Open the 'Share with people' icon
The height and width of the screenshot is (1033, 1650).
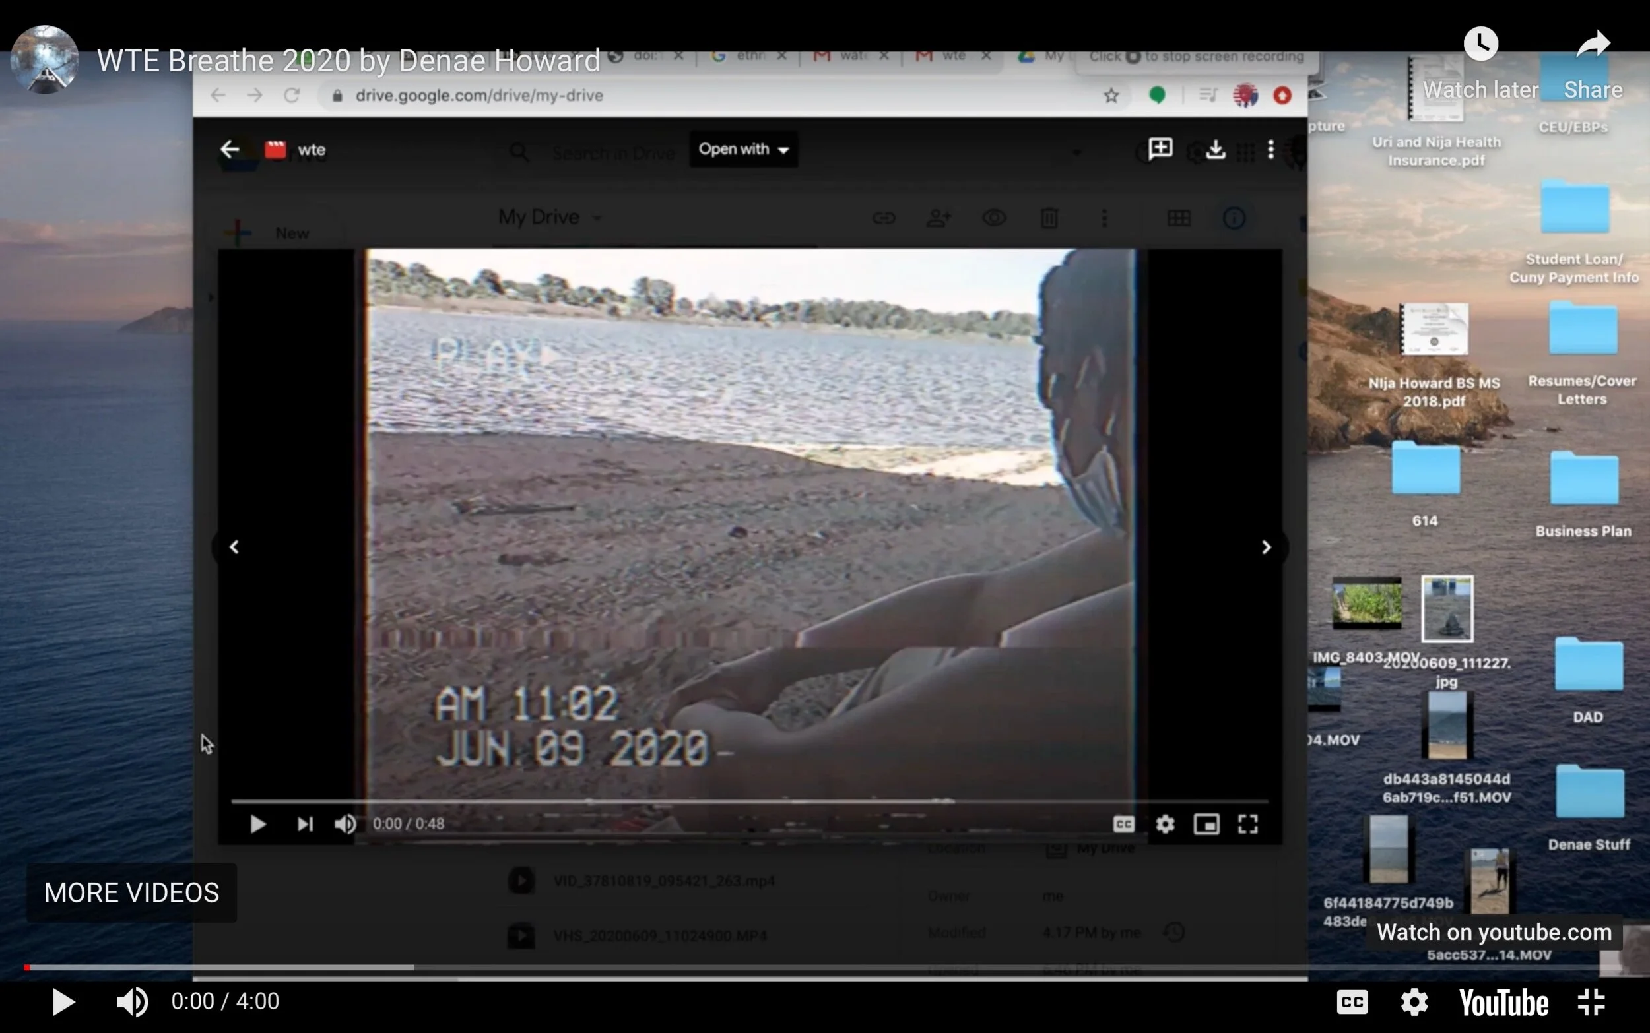[x=940, y=217]
